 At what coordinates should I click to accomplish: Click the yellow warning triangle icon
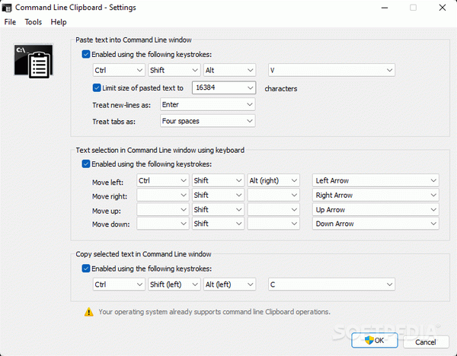point(88,312)
